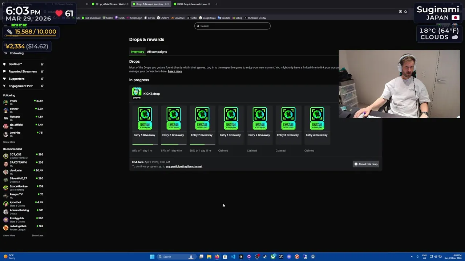Screen dimensions: 465x261
Task: Click the Reported Streamers flag icon
Action: tap(4, 71)
